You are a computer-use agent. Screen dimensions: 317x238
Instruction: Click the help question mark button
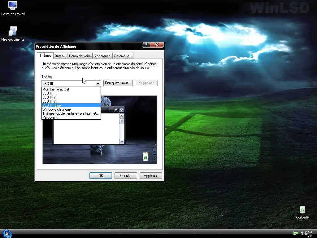coord(146,45)
